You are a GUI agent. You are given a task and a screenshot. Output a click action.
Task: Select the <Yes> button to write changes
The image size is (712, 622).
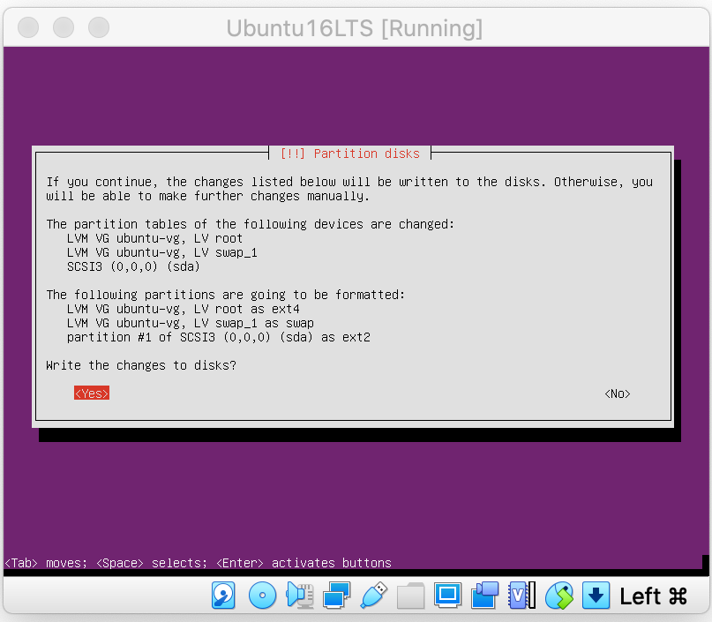click(92, 393)
